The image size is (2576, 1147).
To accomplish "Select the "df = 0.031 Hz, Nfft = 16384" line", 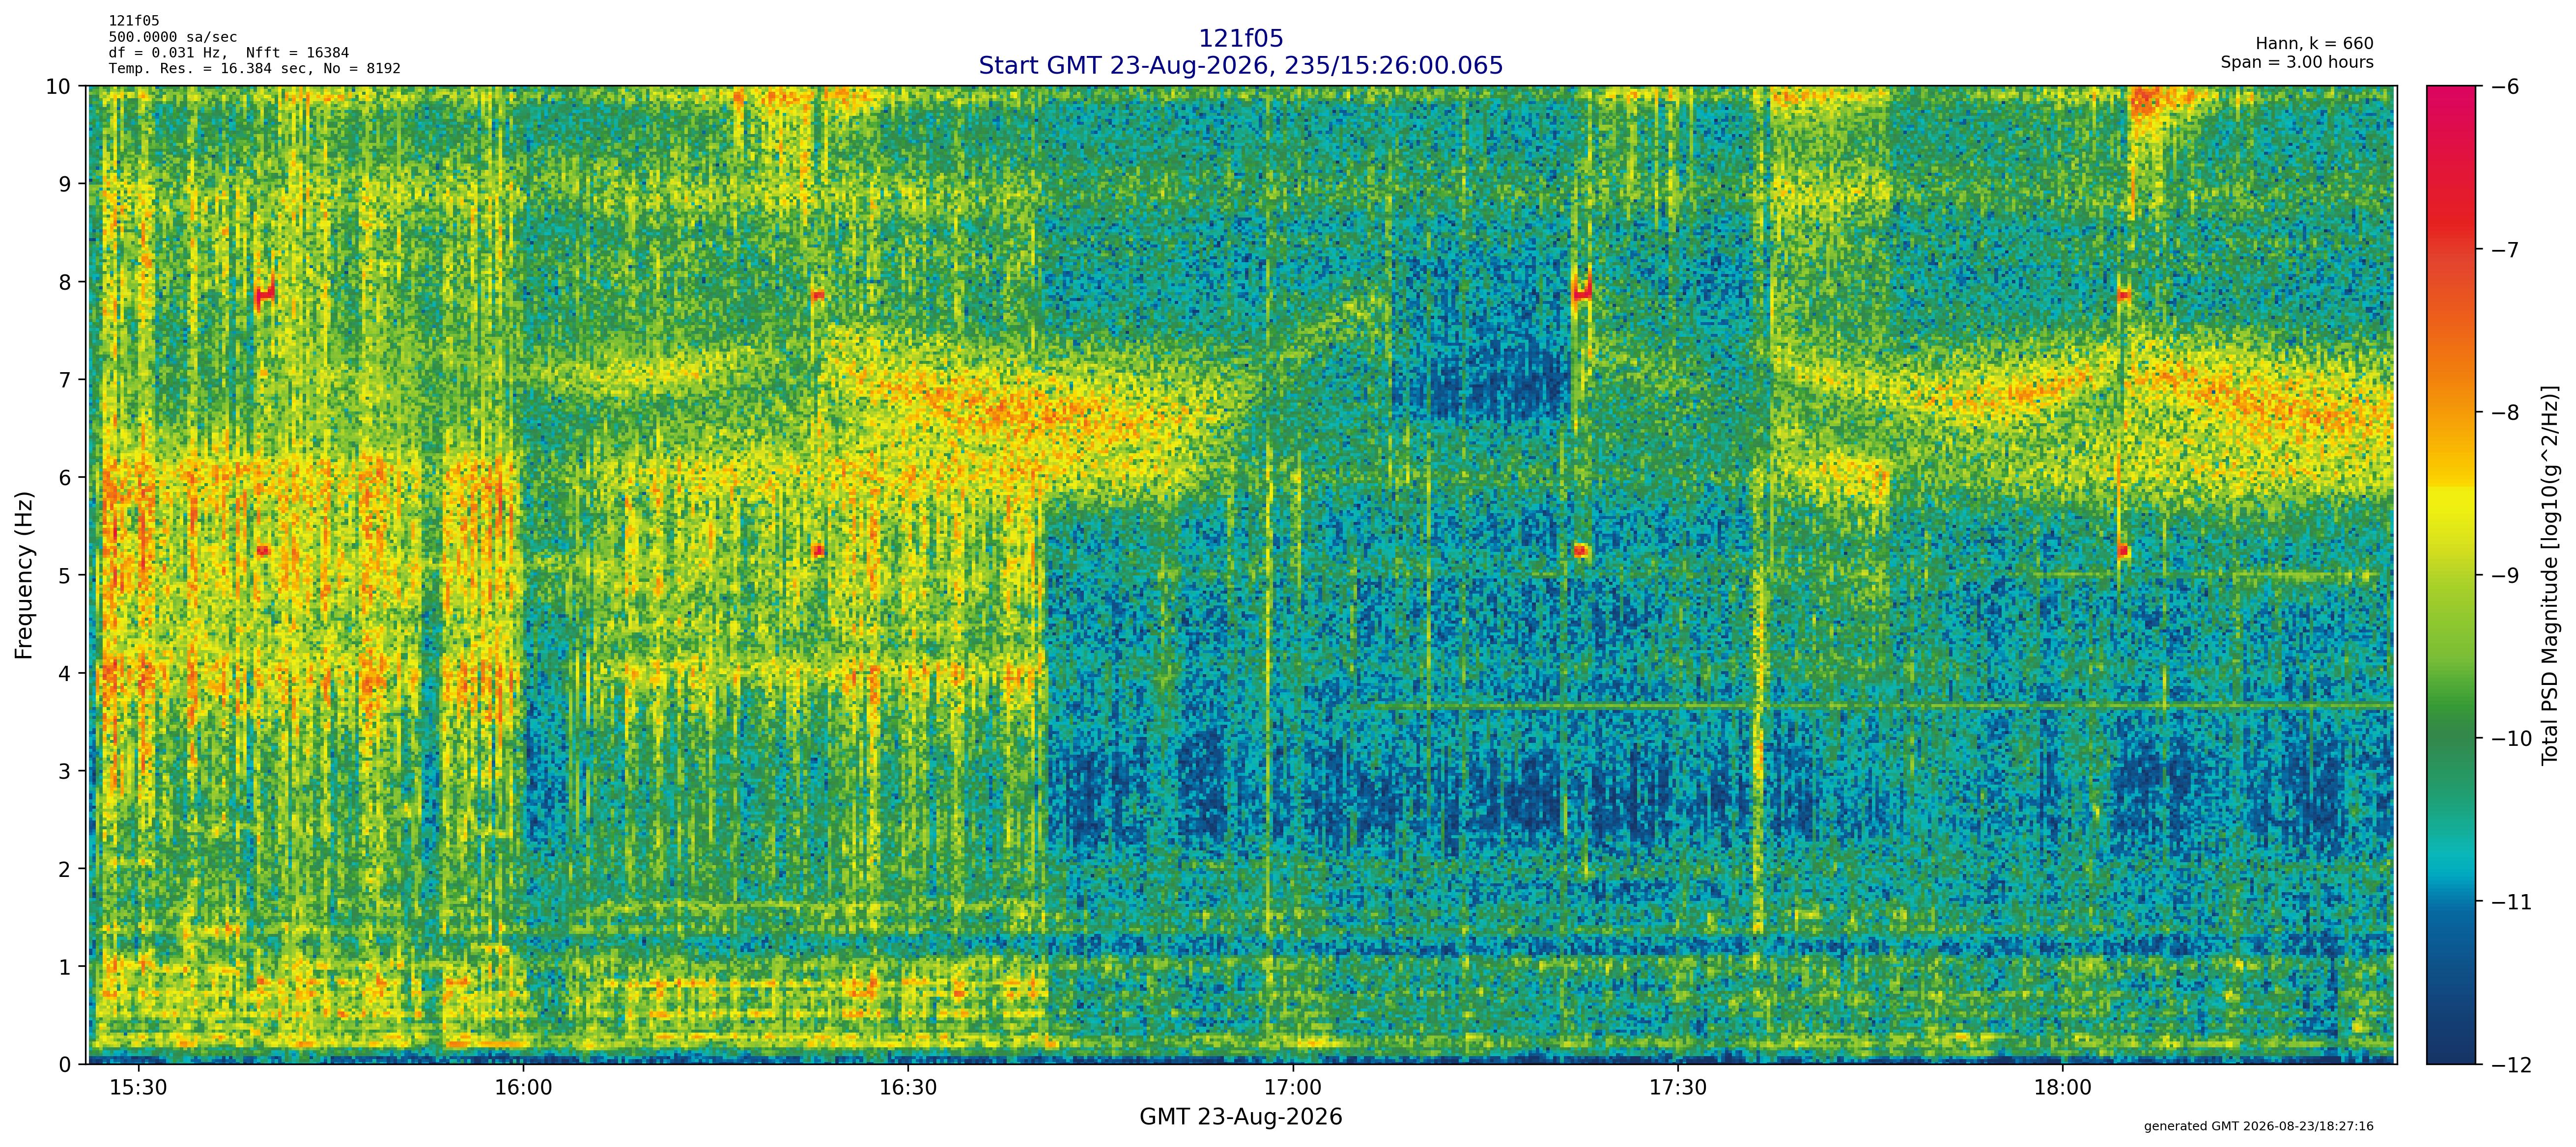I will [229, 53].
